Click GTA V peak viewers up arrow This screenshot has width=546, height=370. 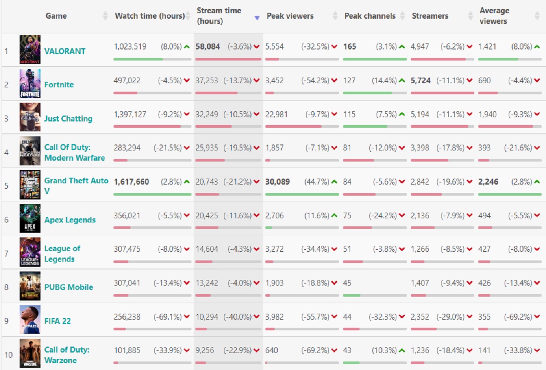[x=334, y=182]
